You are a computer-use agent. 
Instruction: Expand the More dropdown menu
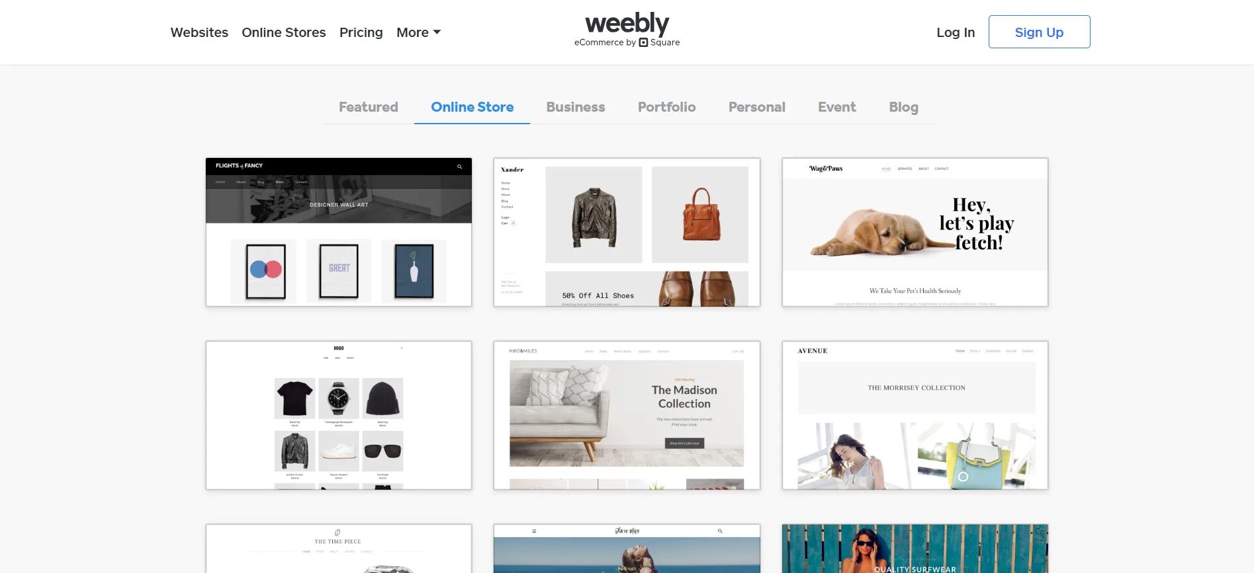(x=418, y=32)
